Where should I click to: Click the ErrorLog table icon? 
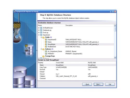(41, 33)
